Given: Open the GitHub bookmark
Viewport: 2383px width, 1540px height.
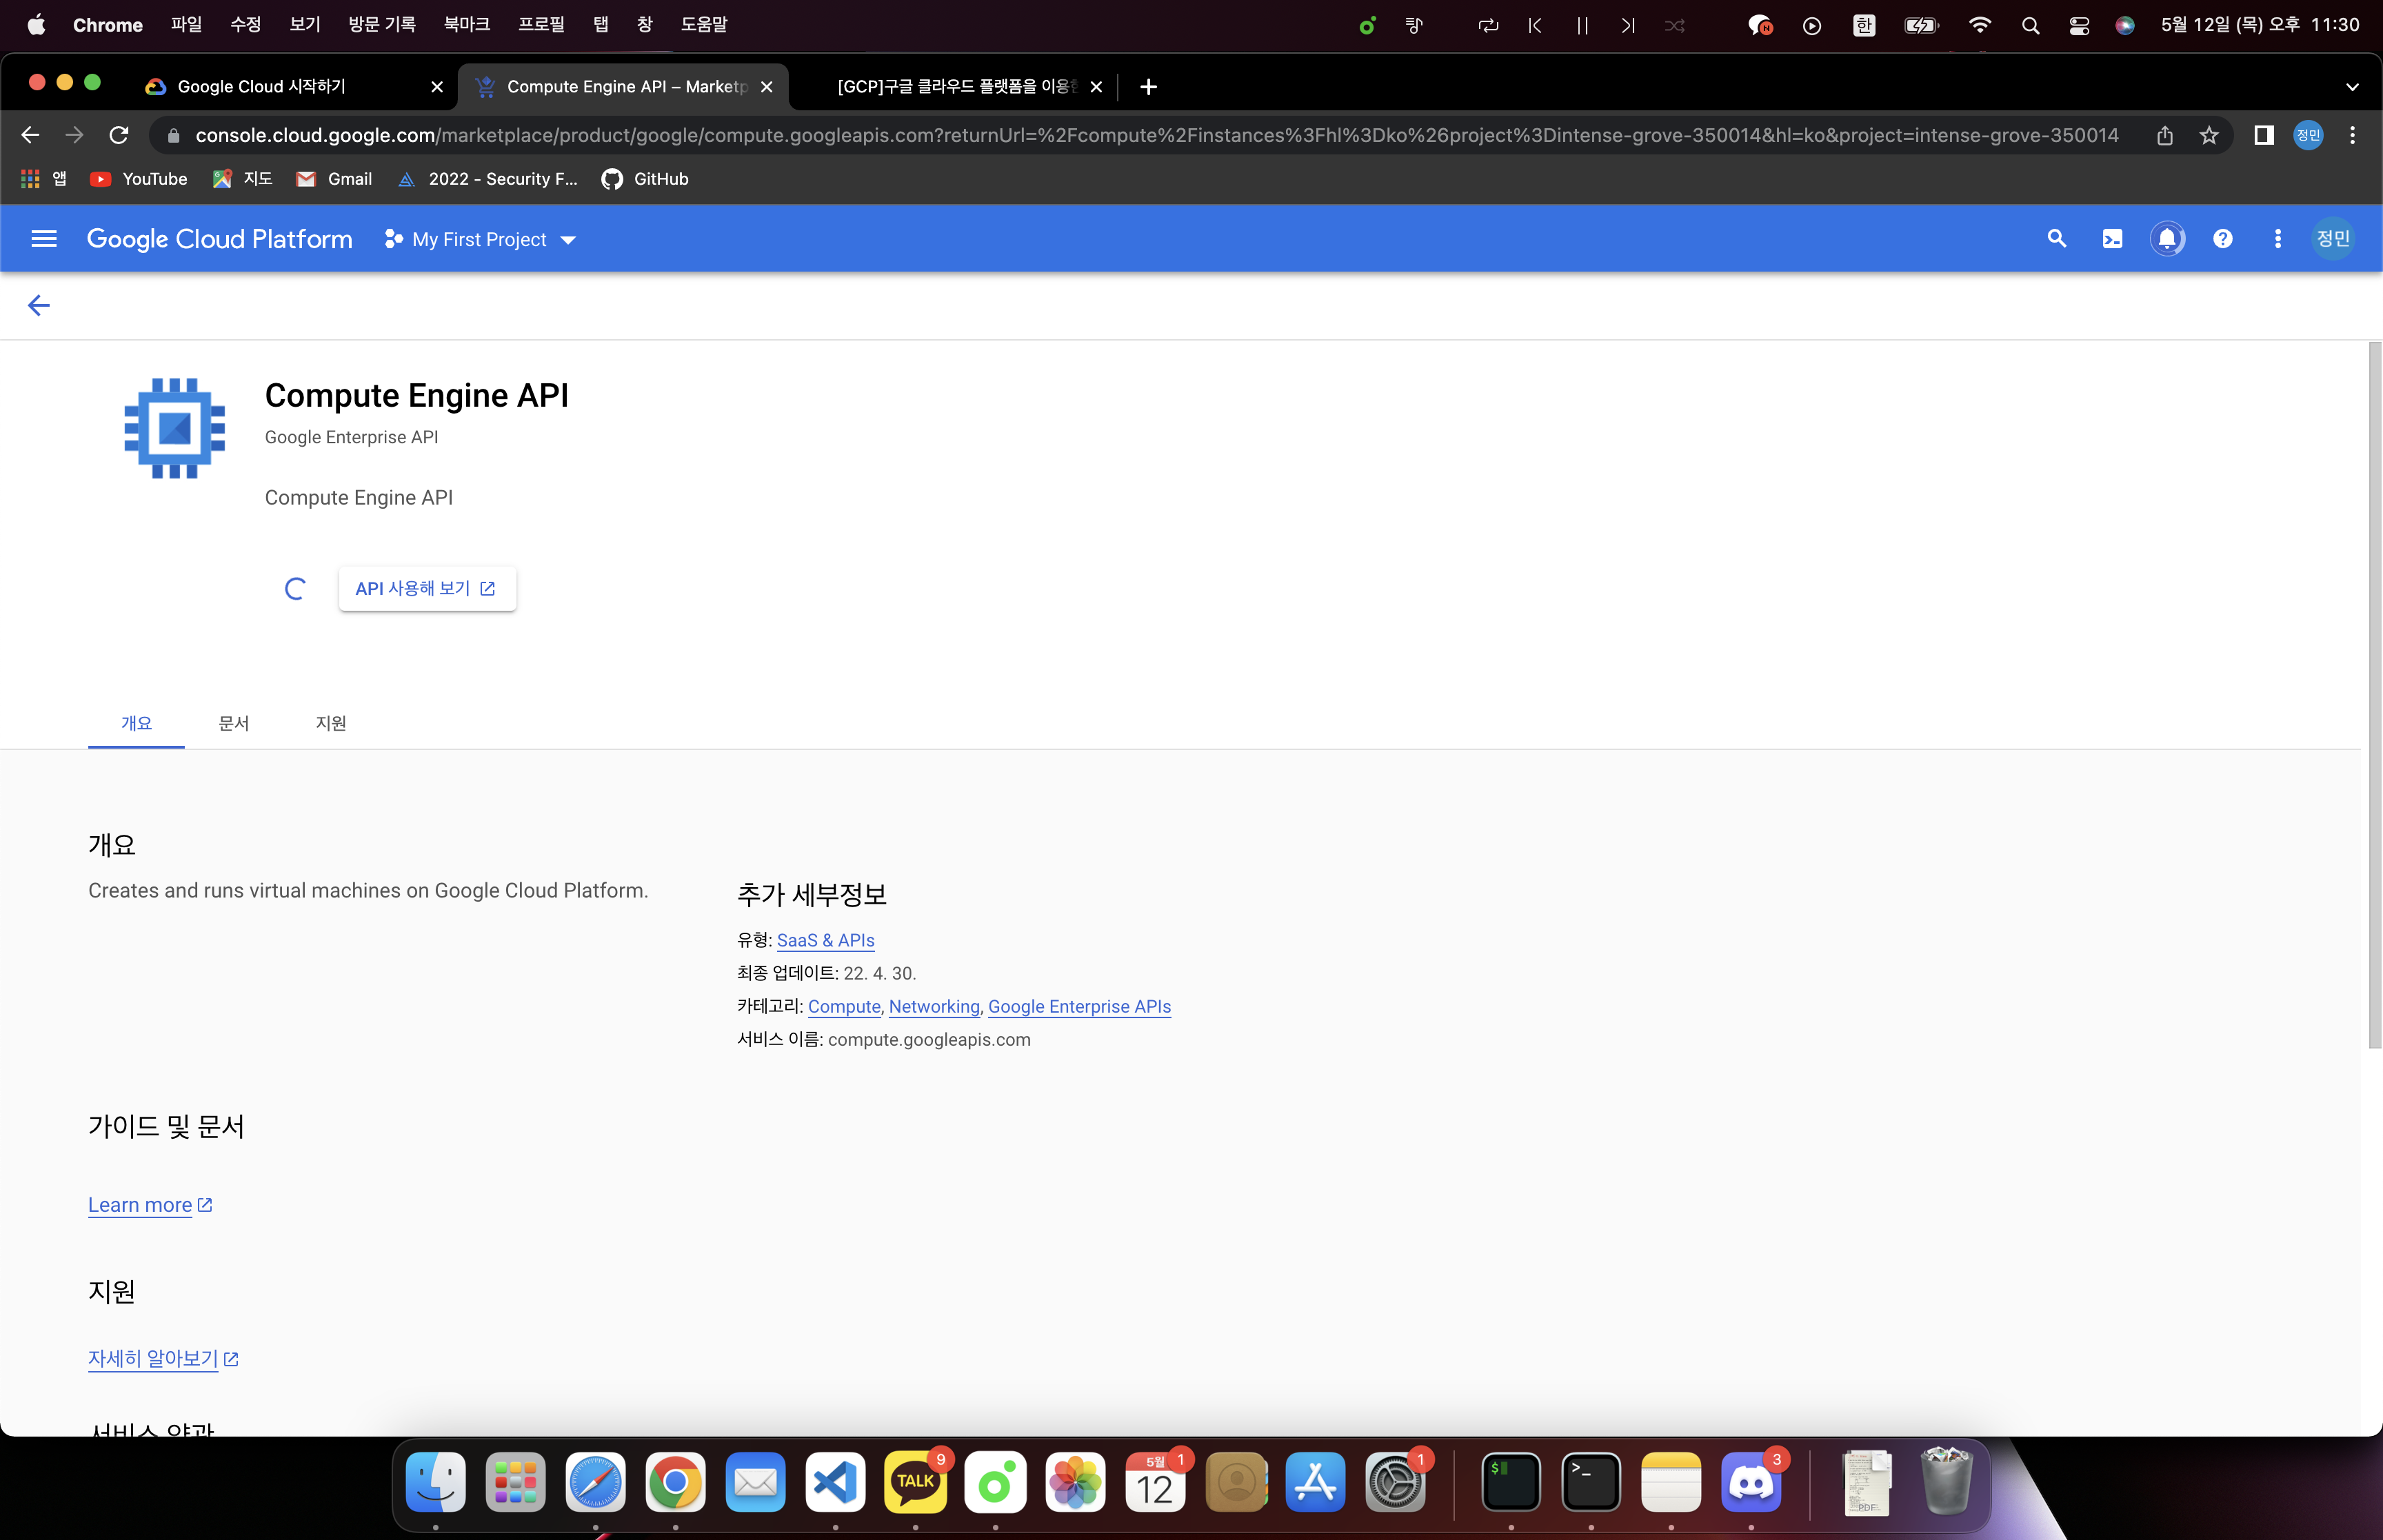Looking at the screenshot, I should (645, 179).
